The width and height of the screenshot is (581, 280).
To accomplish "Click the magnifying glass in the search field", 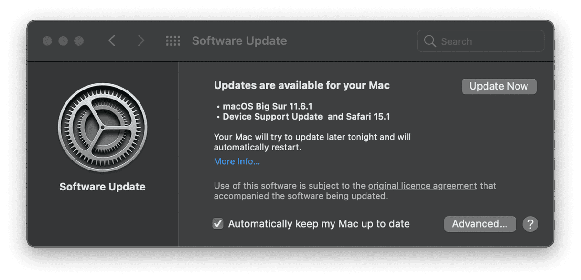I will coord(430,41).
